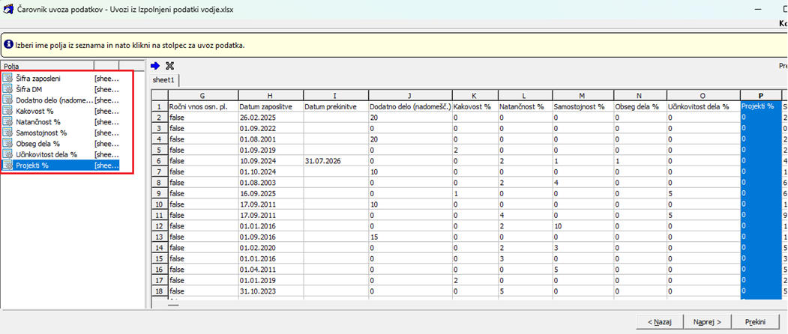Click the Učinkovitost dela % cell in row 1
788x334 pixels.
(703, 106)
